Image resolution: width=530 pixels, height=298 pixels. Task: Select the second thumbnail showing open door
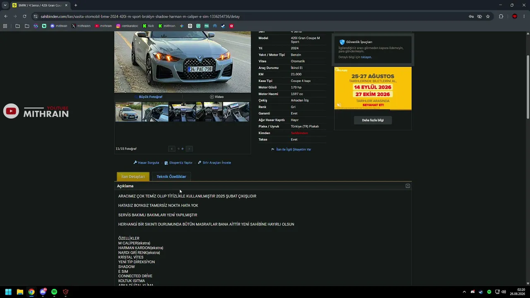(x=155, y=112)
